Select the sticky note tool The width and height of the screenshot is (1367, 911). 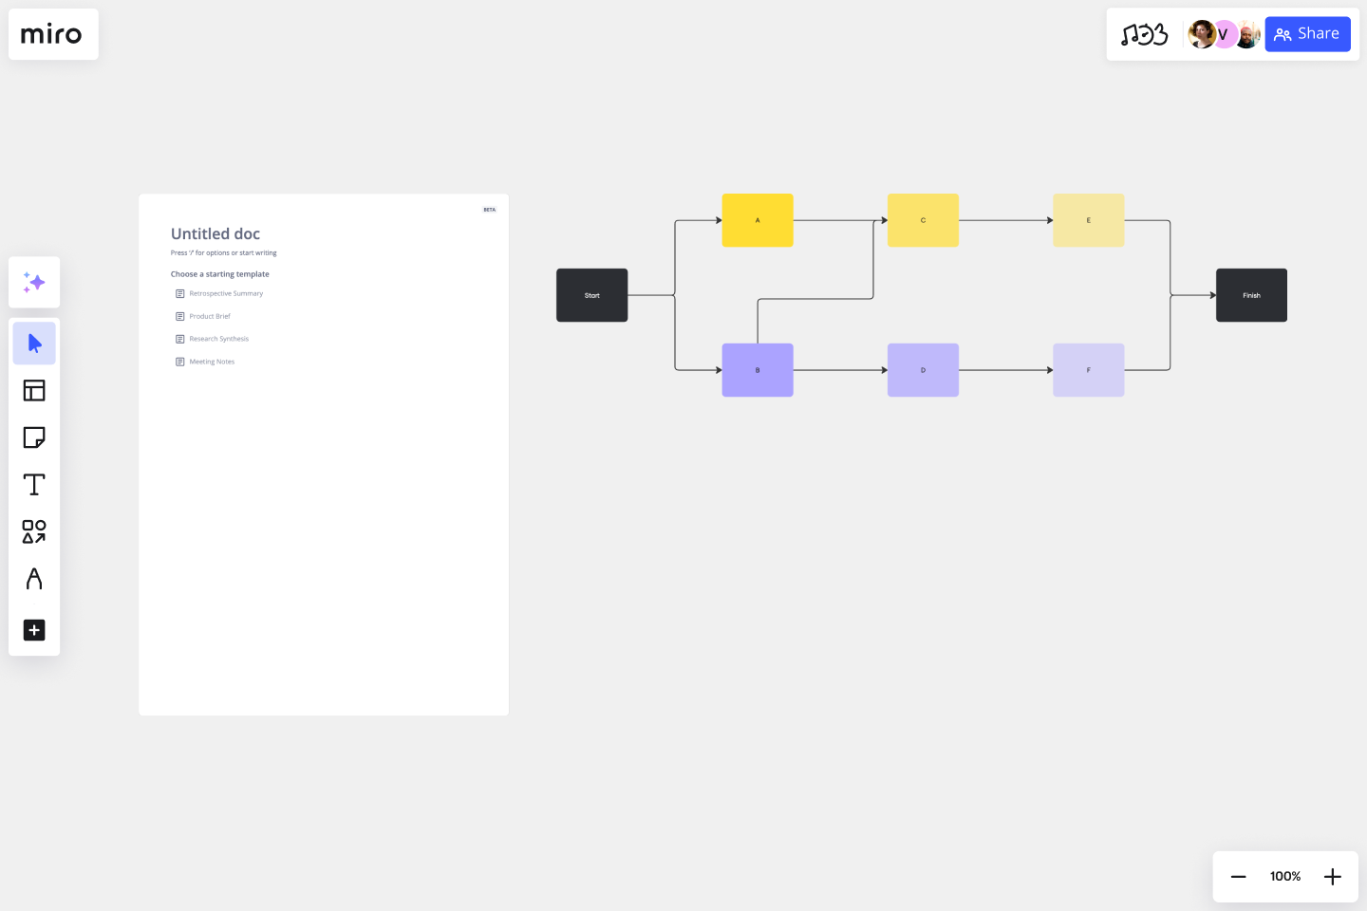pos(34,437)
